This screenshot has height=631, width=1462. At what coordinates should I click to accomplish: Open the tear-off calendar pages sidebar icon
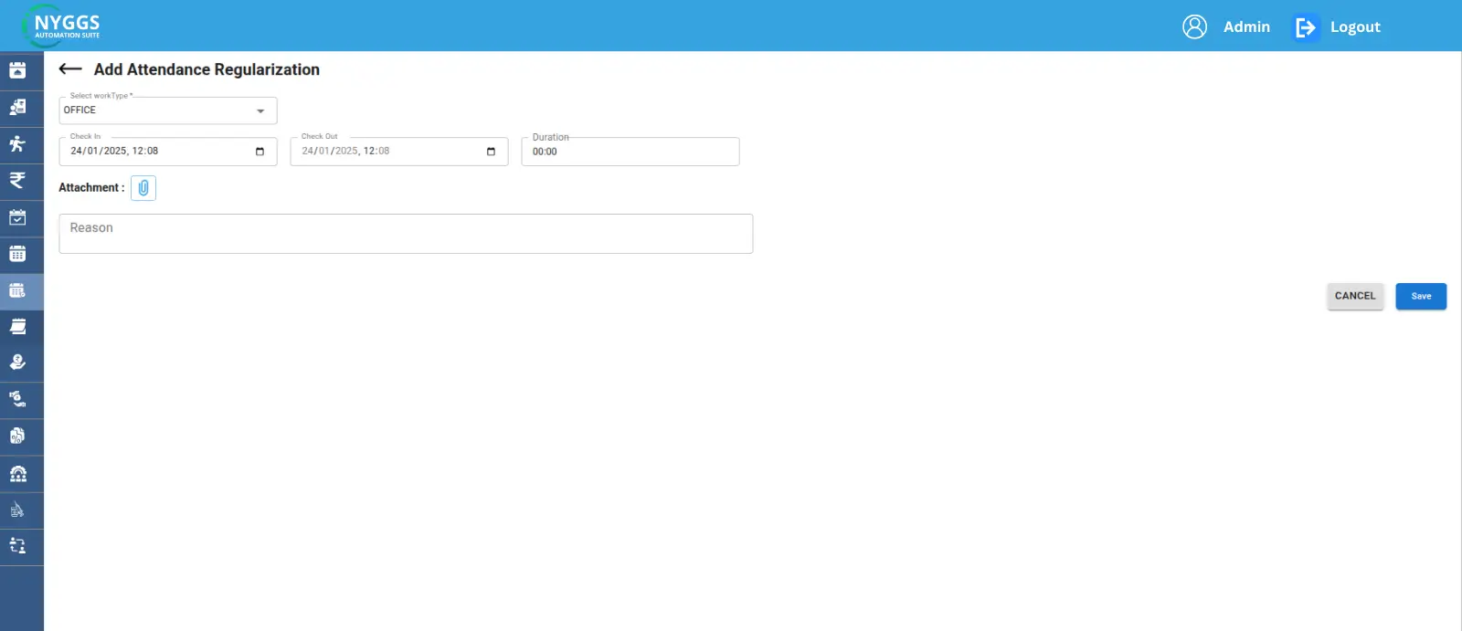17,326
